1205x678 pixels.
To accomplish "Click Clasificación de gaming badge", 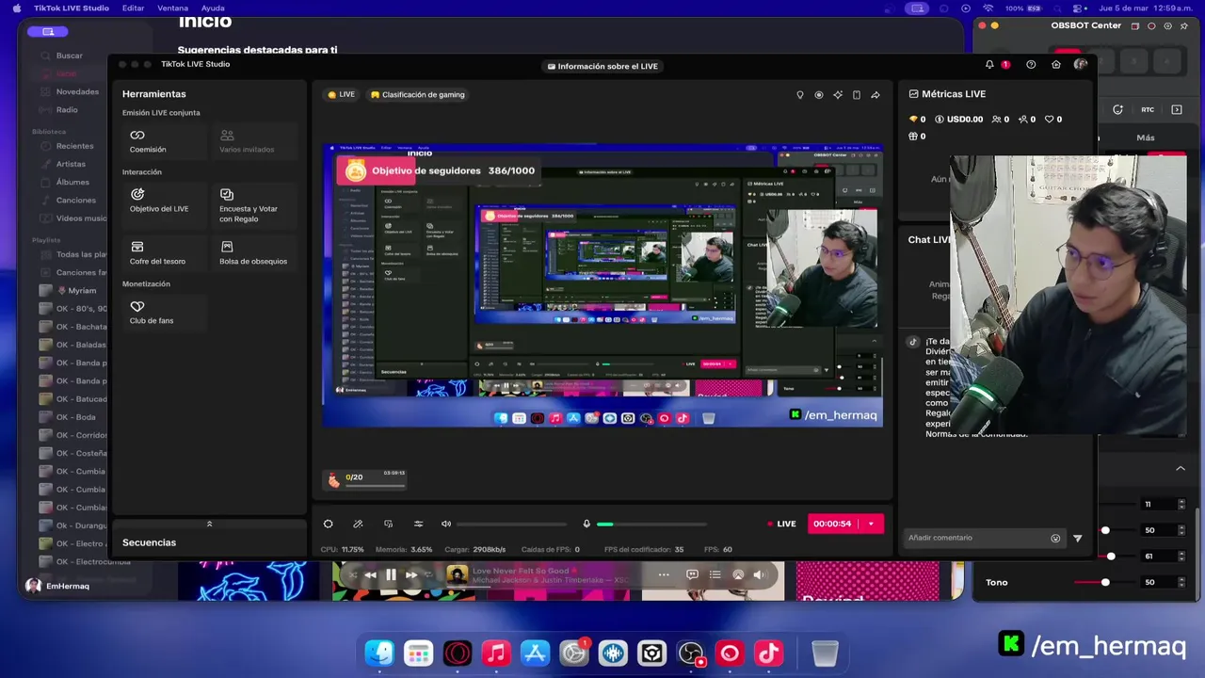I will point(417,94).
